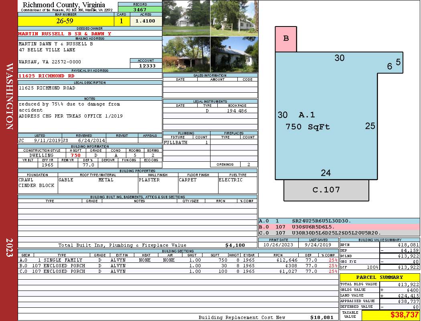The width and height of the screenshot is (421, 321).
Task: Select building section row A.0 SINGLE FAMILY
Action: (178, 260)
